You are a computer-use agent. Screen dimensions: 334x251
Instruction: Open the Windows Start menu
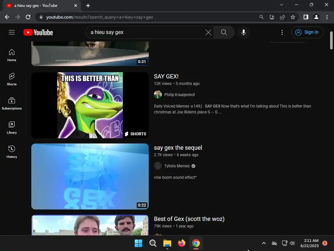138,243
